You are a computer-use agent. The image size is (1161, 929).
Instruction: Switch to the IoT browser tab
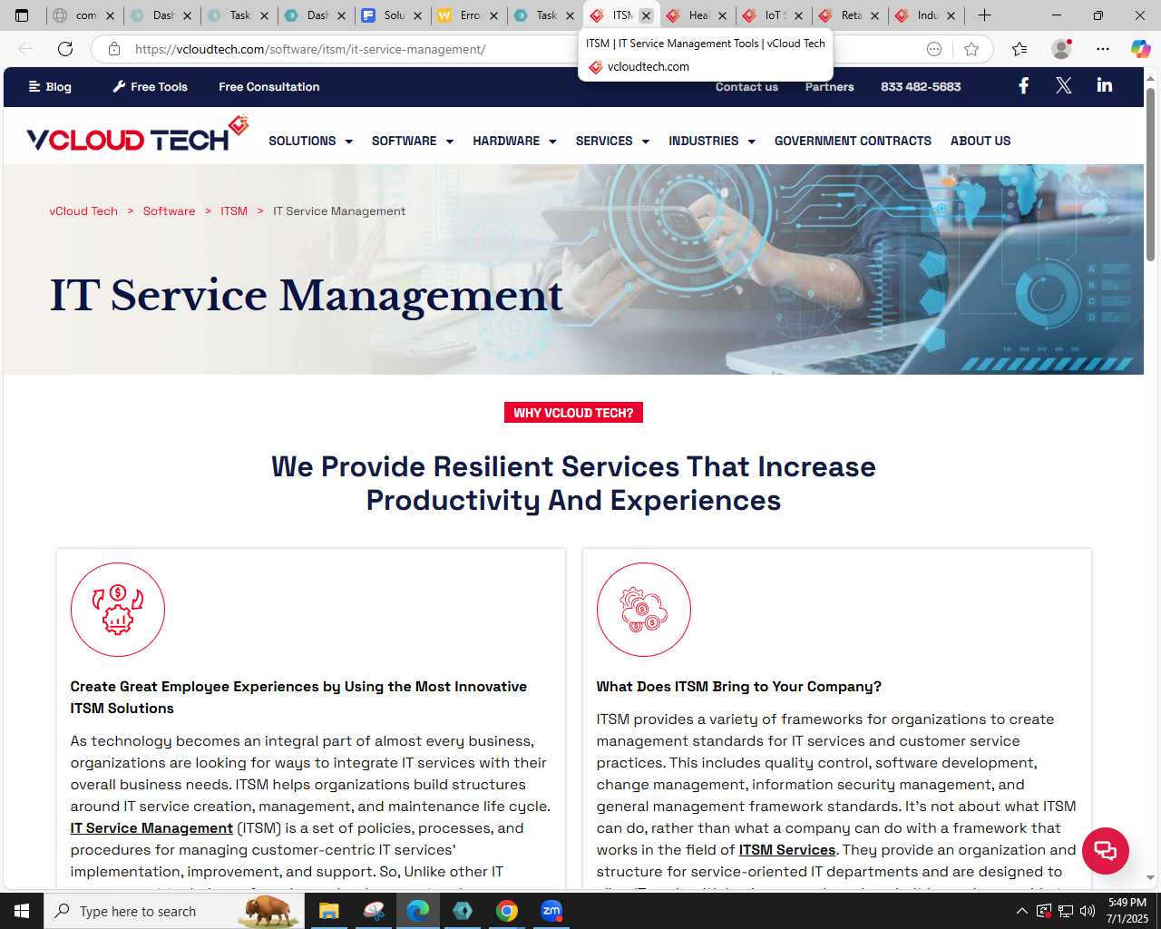point(774,15)
